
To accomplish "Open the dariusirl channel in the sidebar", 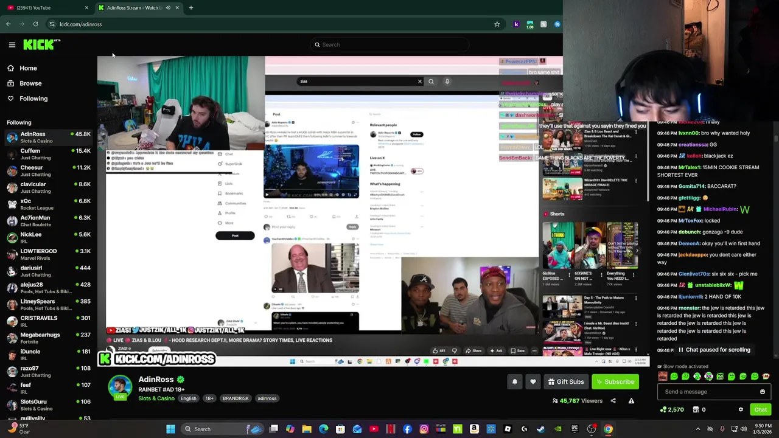I will [x=49, y=271].
